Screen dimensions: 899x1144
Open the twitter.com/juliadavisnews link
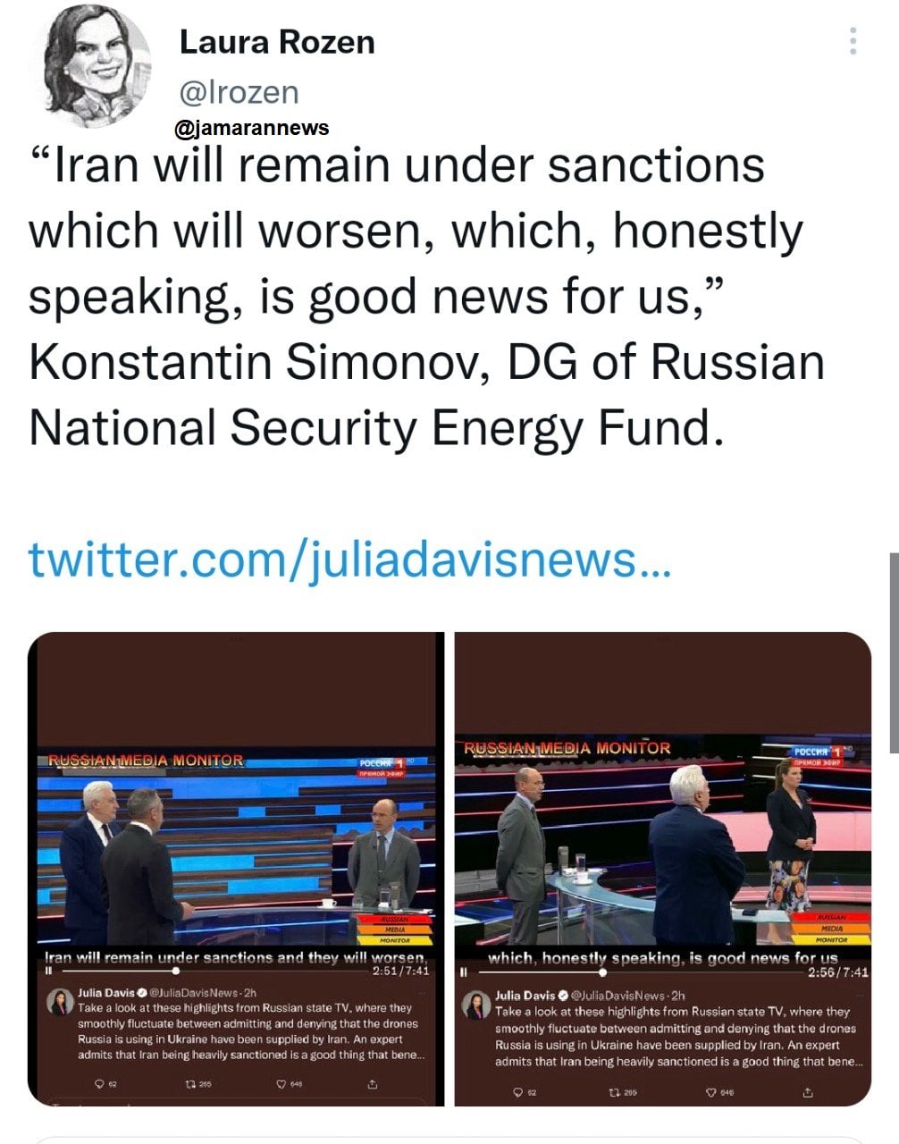[349, 559]
